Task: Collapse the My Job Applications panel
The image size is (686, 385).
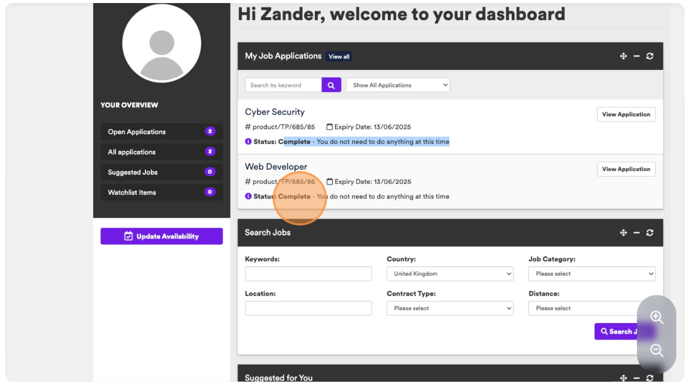Action: (636, 56)
